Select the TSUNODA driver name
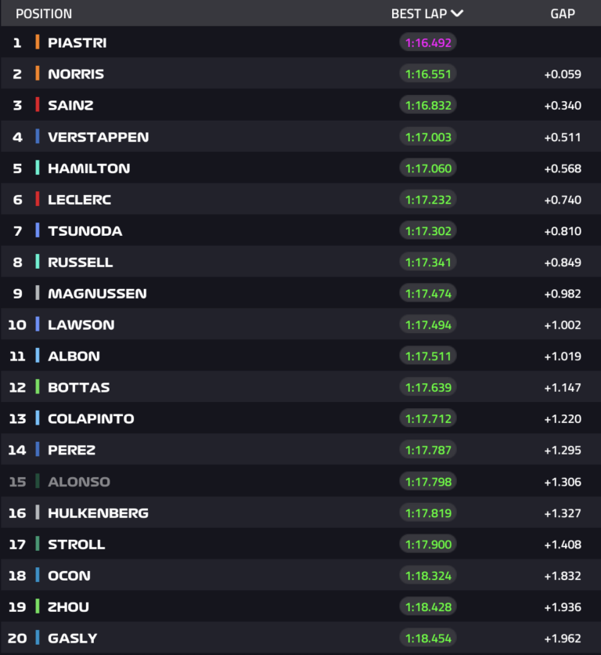 tap(85, 230)
